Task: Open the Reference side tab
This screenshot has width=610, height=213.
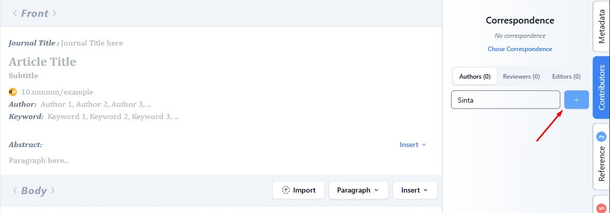Action: (602, 162)
